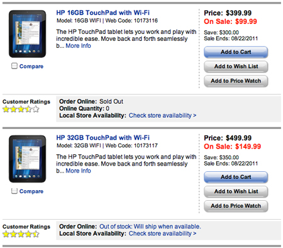Open HP 16GB TouchPad with Wi-Fi title
The height and width of the screenshot is (248, 283).
click(103, 13)
